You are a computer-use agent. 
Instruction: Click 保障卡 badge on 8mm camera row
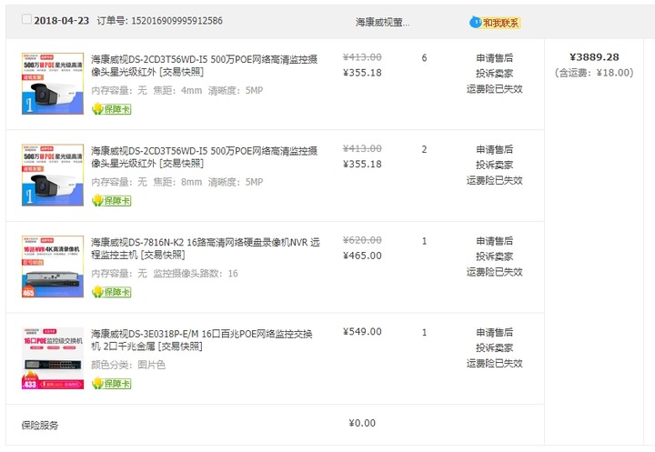point(112,200)
